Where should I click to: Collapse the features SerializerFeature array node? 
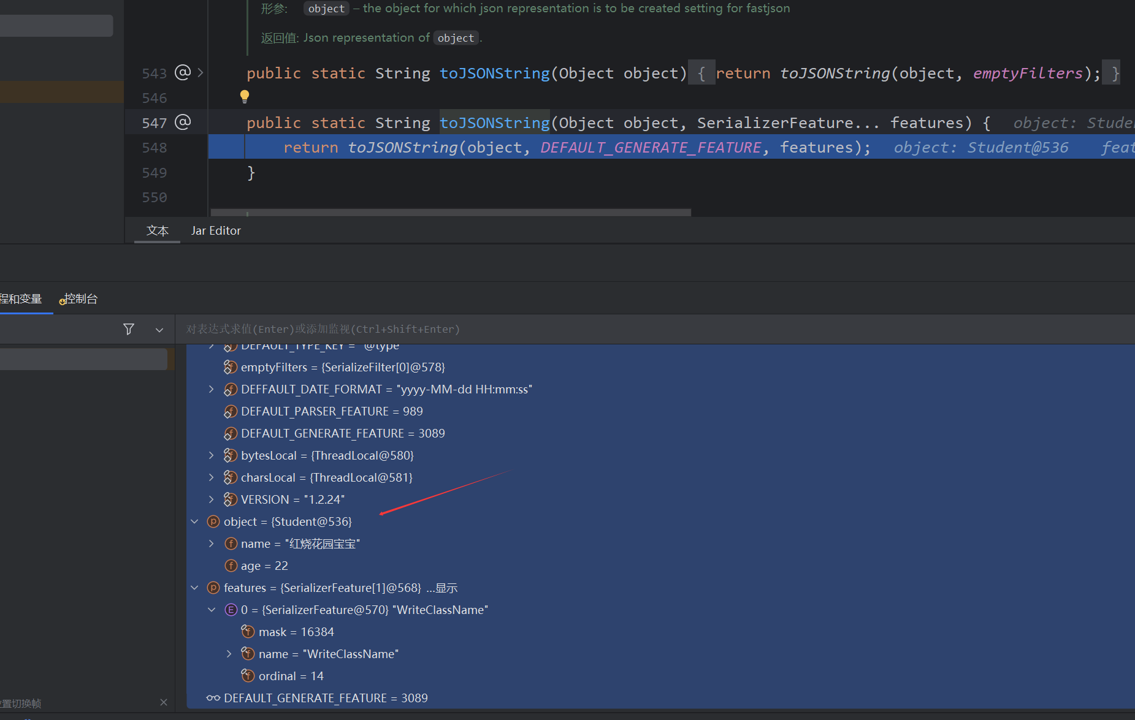point(194,588)
